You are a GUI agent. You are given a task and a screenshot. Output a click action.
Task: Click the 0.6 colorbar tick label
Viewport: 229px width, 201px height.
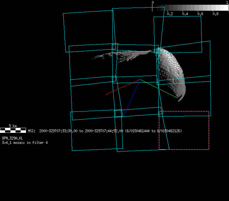point(200,14)
